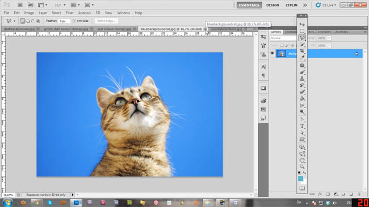Image resolution: width=369 pixels, height=207 pixels.
Task: Select the Rectangular Marquee tool
Action: coord(302,31)
